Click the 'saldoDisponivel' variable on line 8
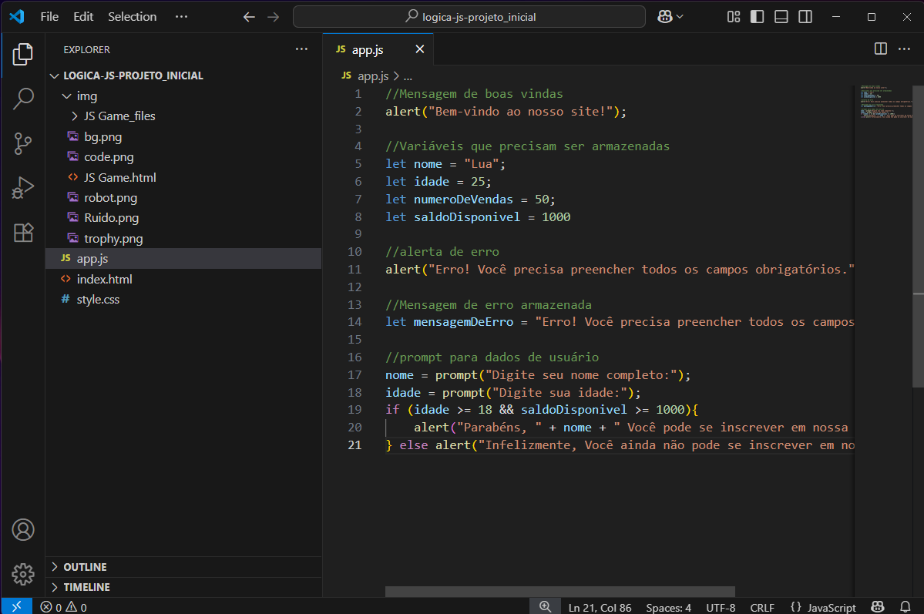924x614 pixels. click(x=467, y=216)
